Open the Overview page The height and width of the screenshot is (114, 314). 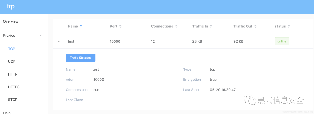pyautogui.click(x=11, y=21)
